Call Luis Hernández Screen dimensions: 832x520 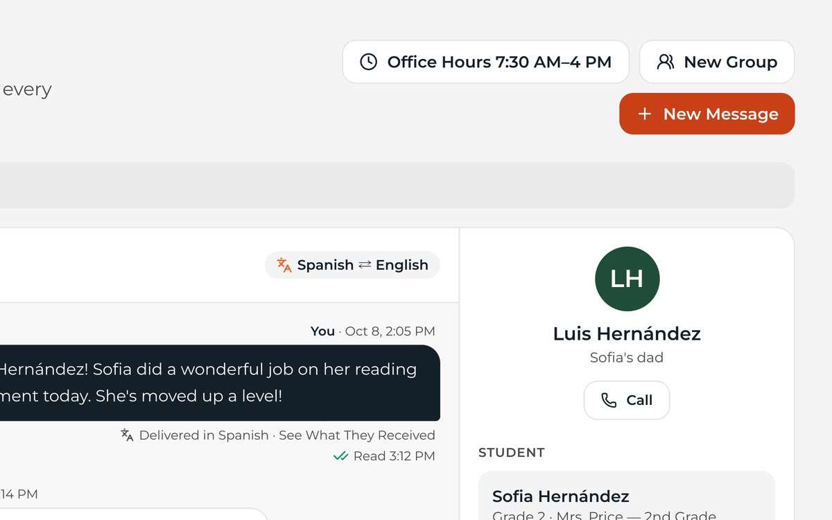point(627,400)
